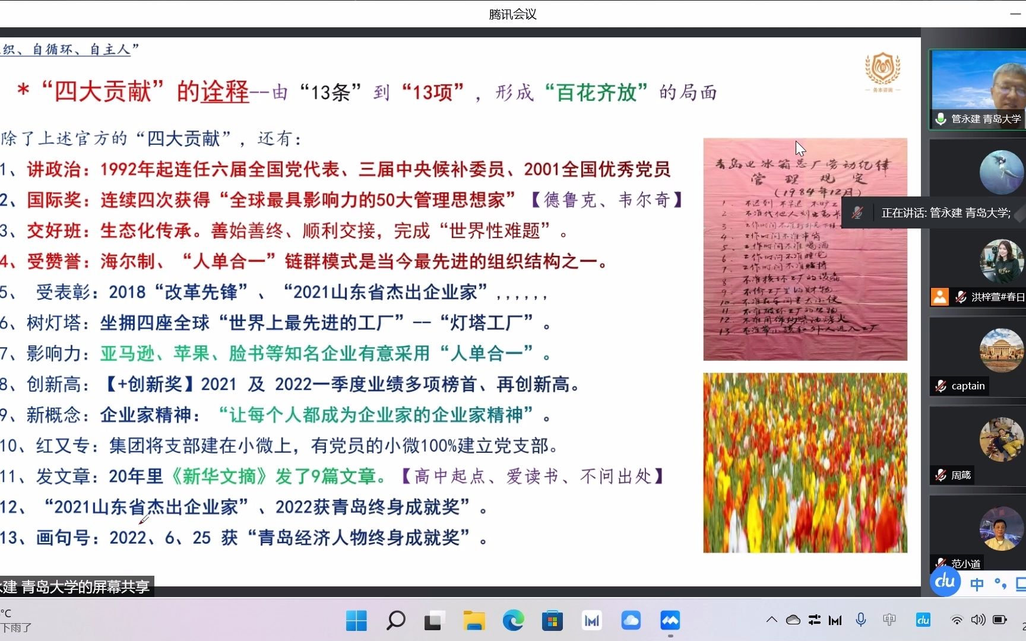Click the name label 'captain'

(x=968, y=386)
